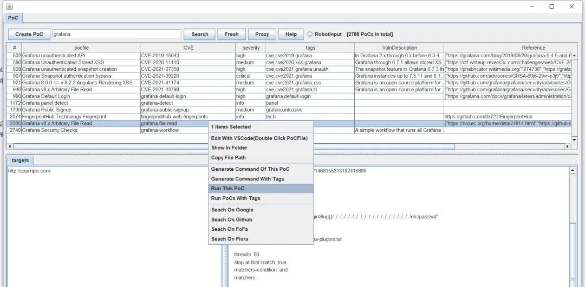The width and height of the screenshot is (585, 287).
Task: Select row Grafana unauthenticated snapshot creation
Action: tap(289, 69)
